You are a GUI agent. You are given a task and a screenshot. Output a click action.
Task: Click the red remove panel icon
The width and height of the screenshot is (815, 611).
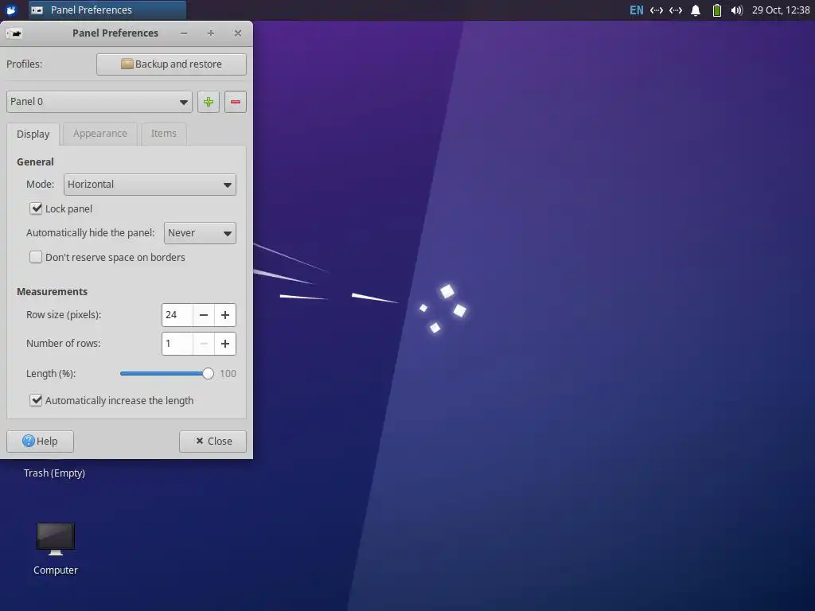(236, 102)
